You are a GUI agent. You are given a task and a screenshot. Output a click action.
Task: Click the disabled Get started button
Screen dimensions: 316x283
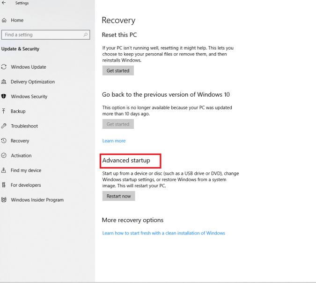pyautogui.click(x=118, y=124)
